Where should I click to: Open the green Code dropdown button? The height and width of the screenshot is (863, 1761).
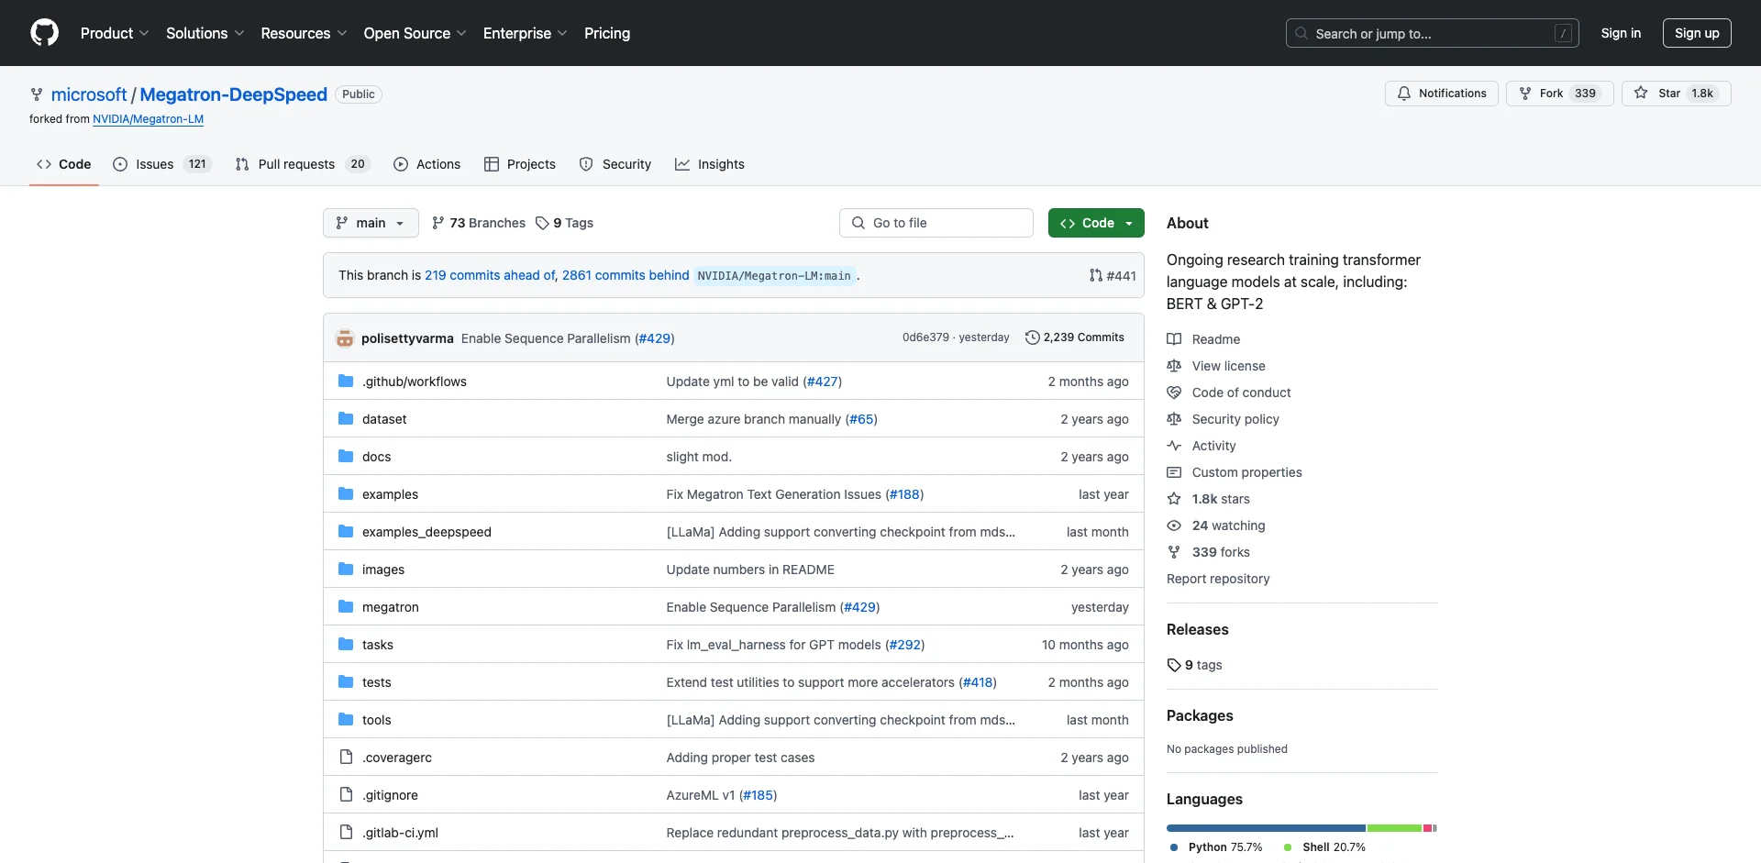coord(1096,223)
